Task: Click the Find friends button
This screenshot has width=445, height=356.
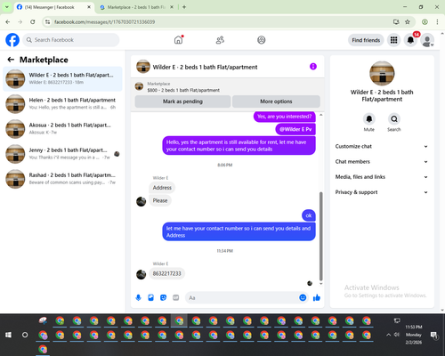Action: 366,40
